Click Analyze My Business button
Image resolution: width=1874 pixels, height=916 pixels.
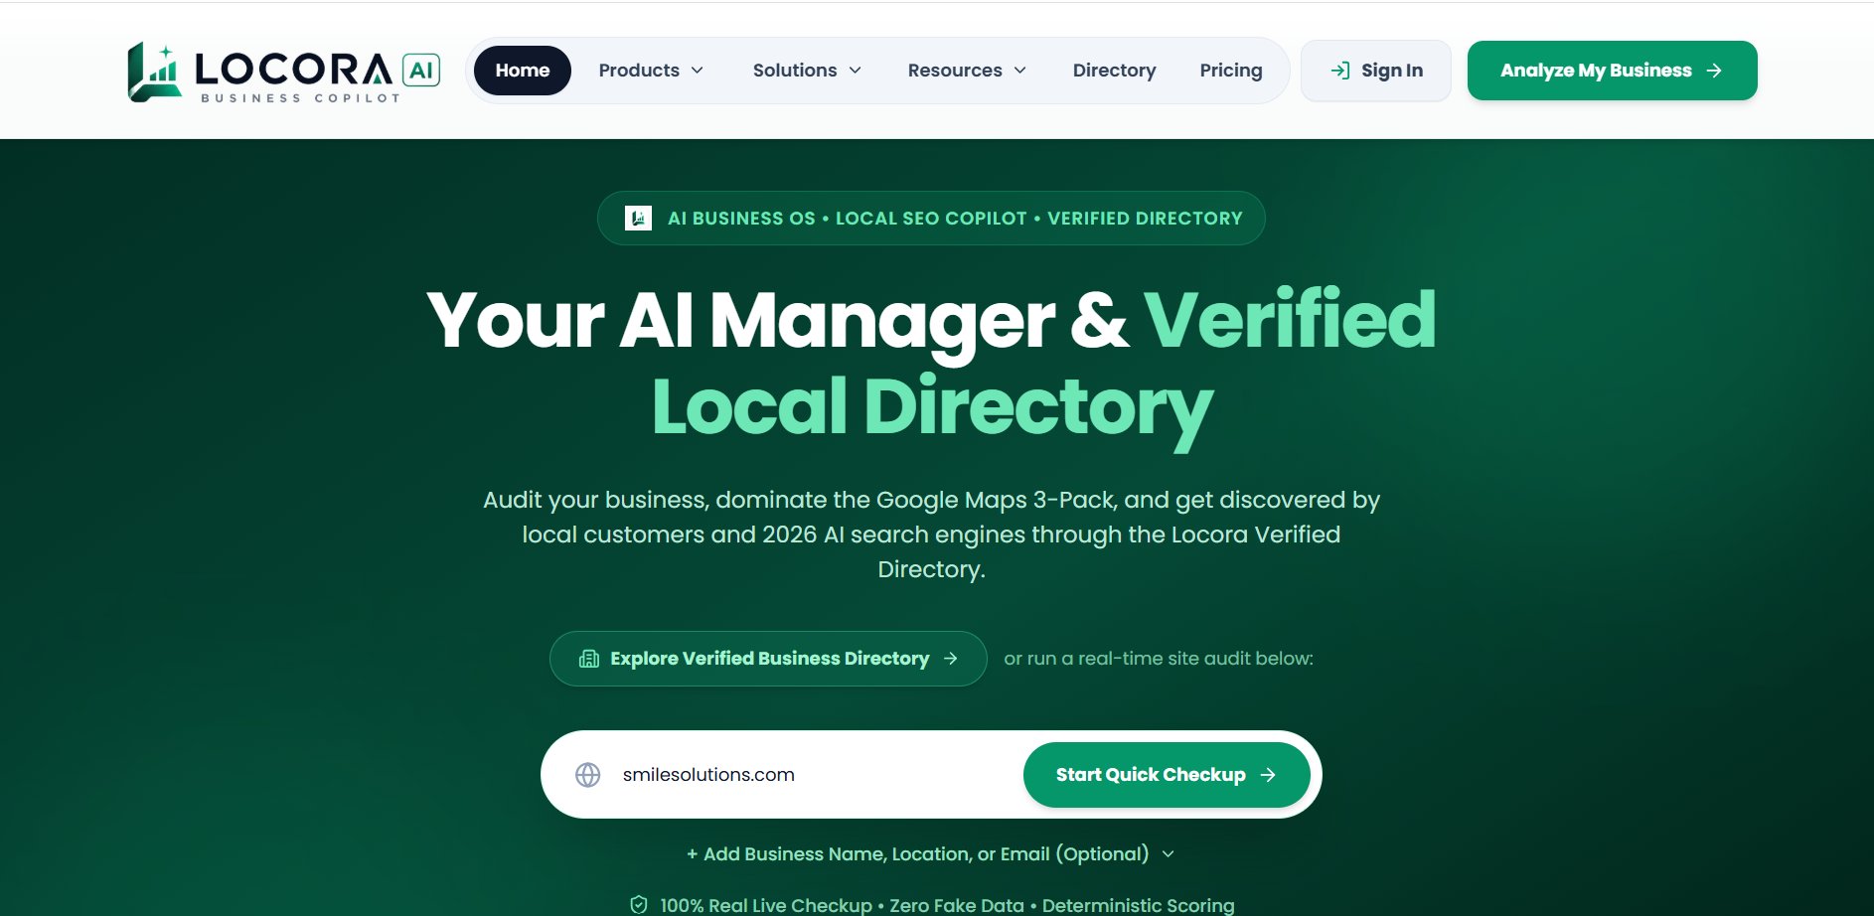click(x=1612, y=71)
